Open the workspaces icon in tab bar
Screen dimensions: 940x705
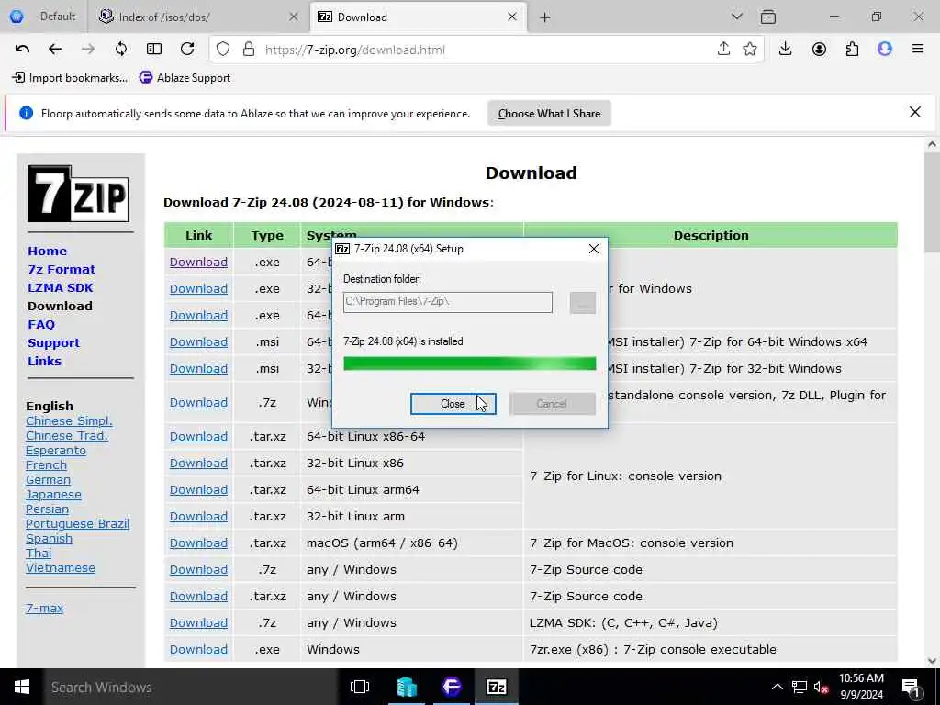[768, 17]
